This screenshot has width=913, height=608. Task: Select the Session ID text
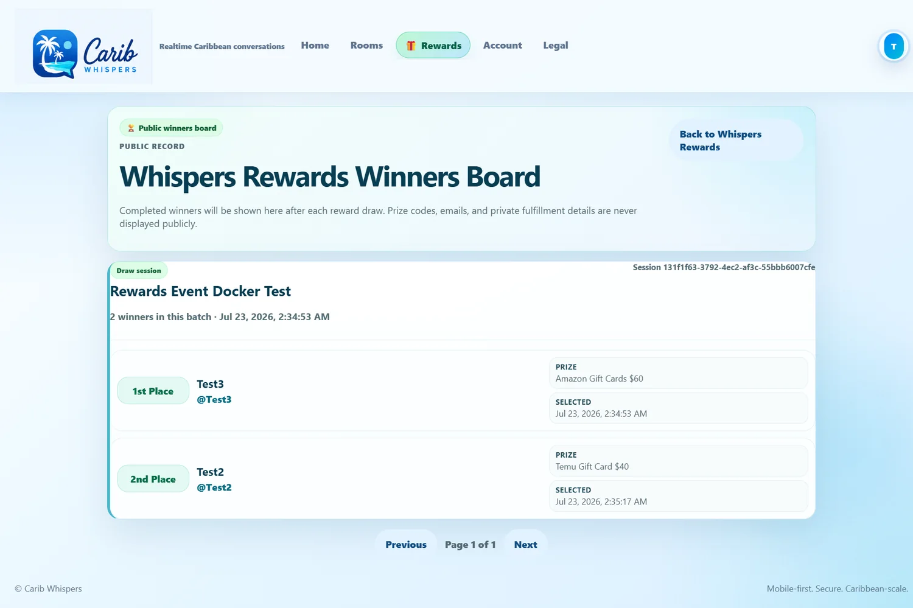[724, 267]
